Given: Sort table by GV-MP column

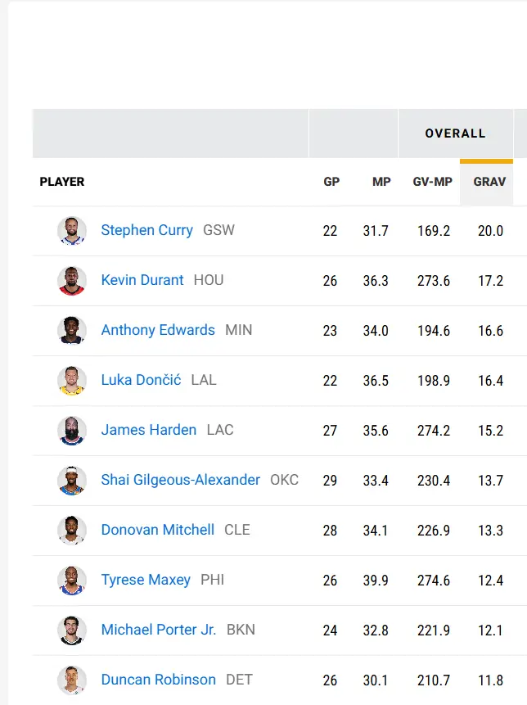Looking at the screenshot, I should (432, 182).
